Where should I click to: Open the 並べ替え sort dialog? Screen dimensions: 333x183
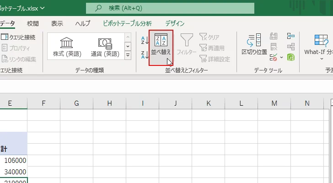[x=161, y=48]
